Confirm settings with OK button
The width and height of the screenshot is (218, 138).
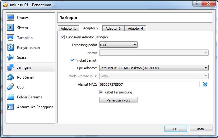pyautogui.click(x=176, y=129)
